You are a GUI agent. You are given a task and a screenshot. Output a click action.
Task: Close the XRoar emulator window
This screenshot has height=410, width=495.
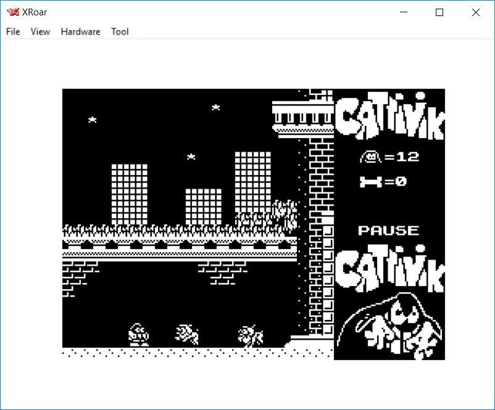[x=475, y=12]
